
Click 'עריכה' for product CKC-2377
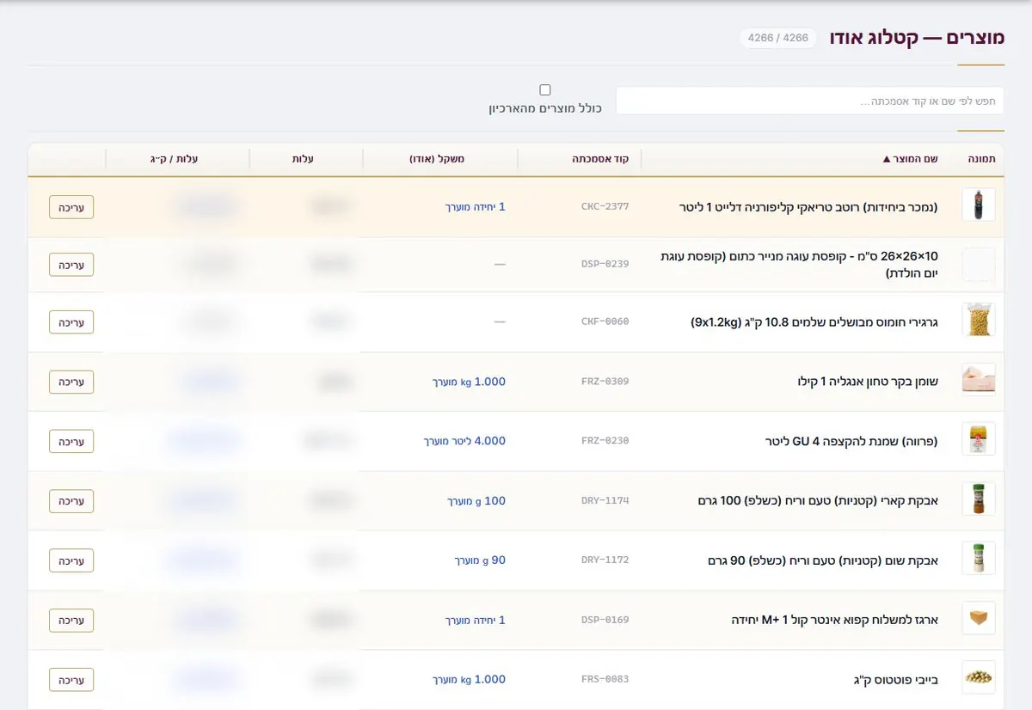point(71,207)
